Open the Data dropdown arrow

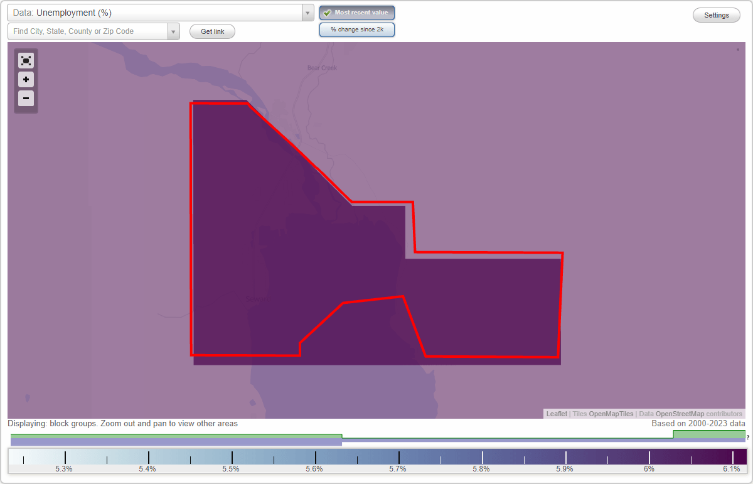(x=307, y=13)
